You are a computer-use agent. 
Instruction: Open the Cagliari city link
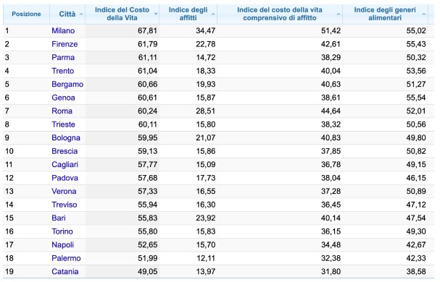click(65, 164)
